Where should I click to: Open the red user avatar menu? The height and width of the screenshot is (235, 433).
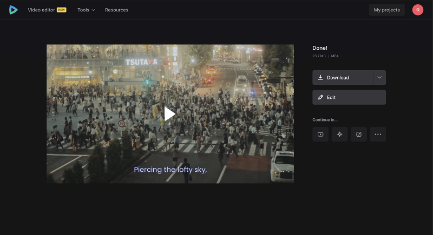point(417,10)
